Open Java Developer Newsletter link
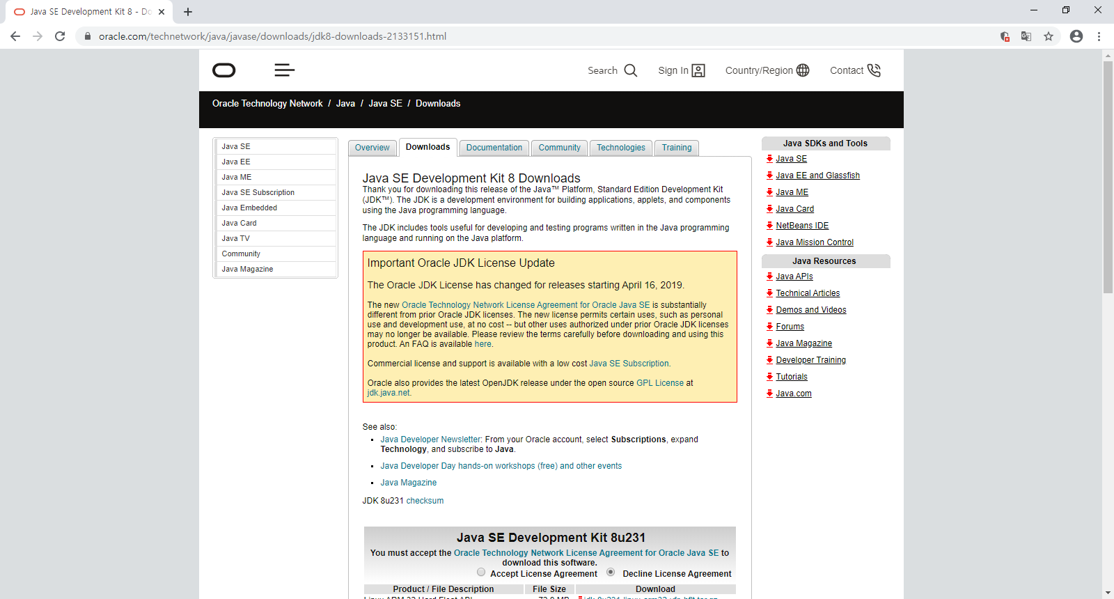This screenshot has height=599, width=1114. click(430, 439)
